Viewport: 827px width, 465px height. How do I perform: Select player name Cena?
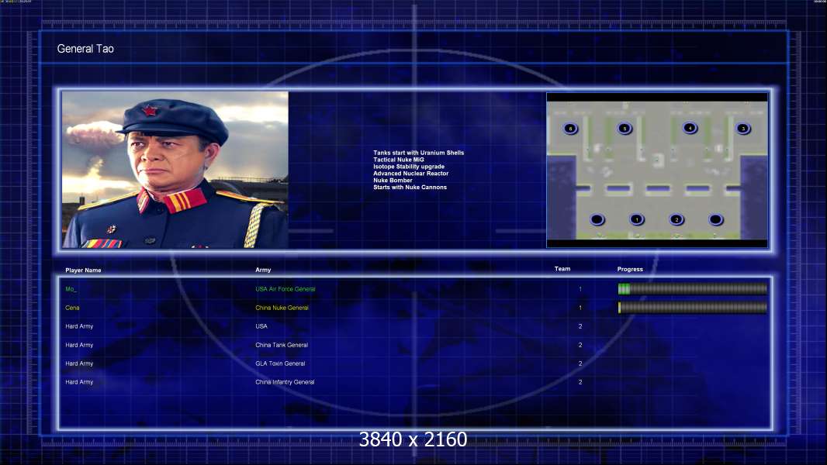[x=72, y=308]
